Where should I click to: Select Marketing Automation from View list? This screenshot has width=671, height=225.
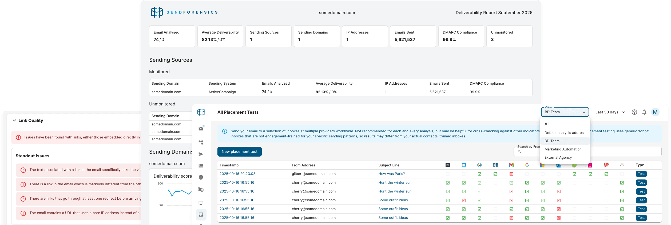click(x=563, y=149)
